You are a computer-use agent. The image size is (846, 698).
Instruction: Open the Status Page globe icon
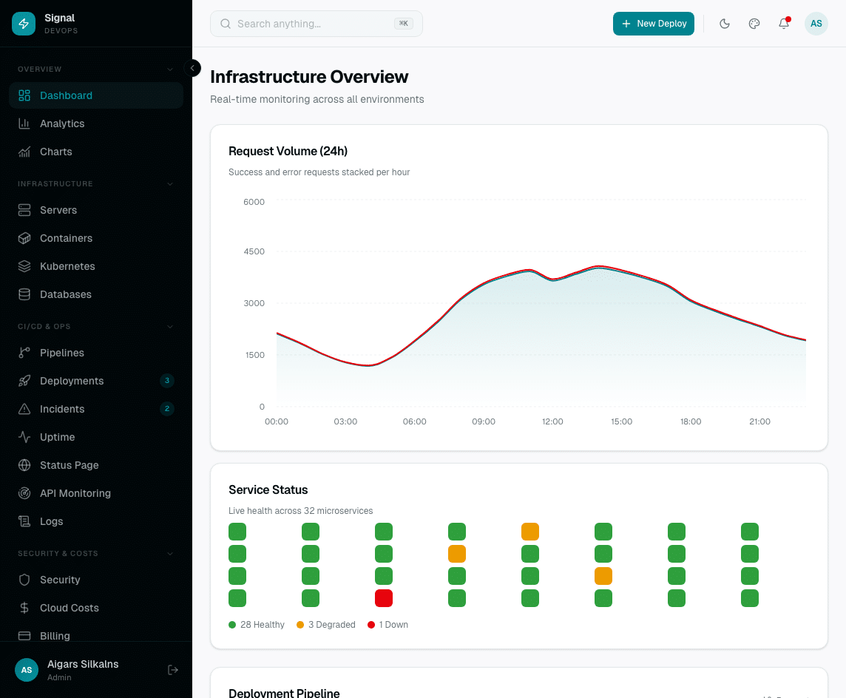coord(24,465)
